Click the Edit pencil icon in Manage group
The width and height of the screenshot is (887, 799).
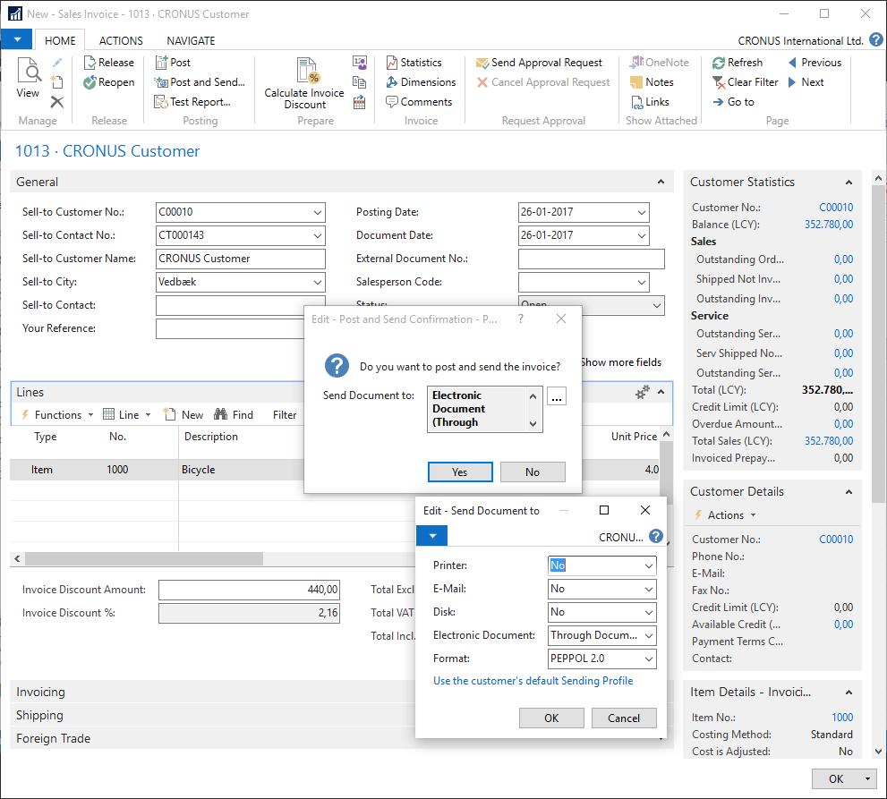pos(57,63)
